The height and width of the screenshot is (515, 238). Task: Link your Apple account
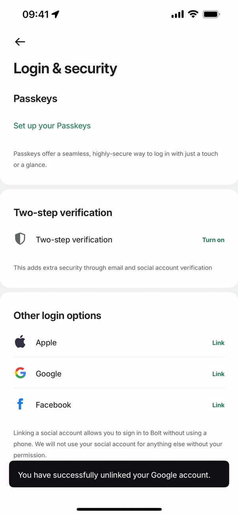point(218,343)
